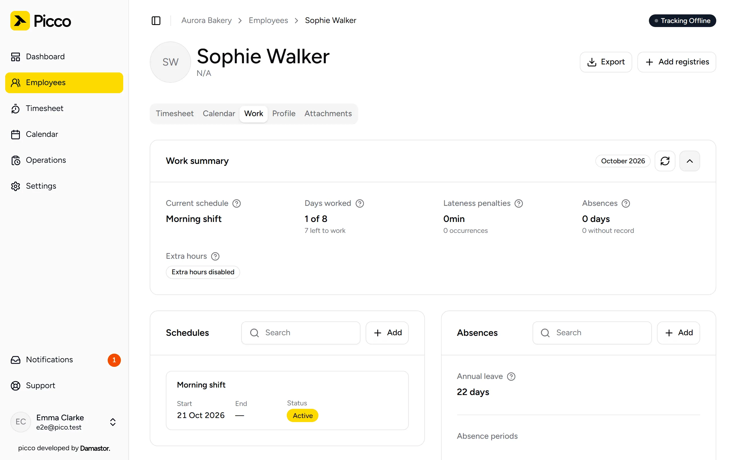The width and height of the screenshot is (737, 460).
Task: Open the October 2026 month picker
Action: [623, 161]
